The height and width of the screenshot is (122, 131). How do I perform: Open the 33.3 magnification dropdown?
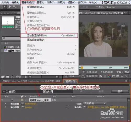tap(74, 76)
